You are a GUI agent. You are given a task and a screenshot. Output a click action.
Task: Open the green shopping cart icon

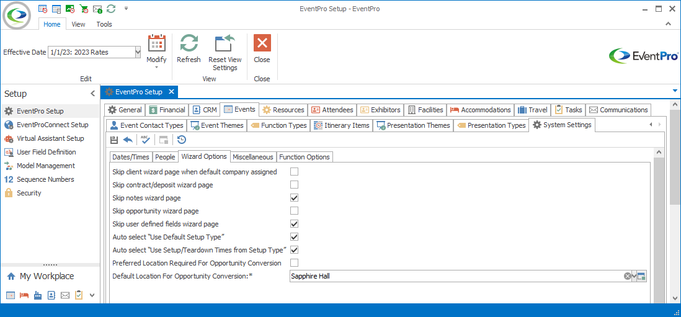(x=84, y=9)
